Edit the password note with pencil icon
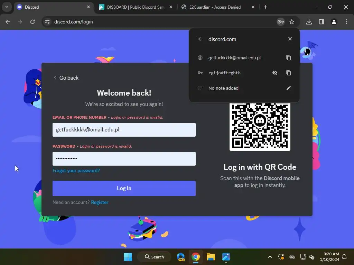Screen dimensions: 354x265 coord(289,88)
